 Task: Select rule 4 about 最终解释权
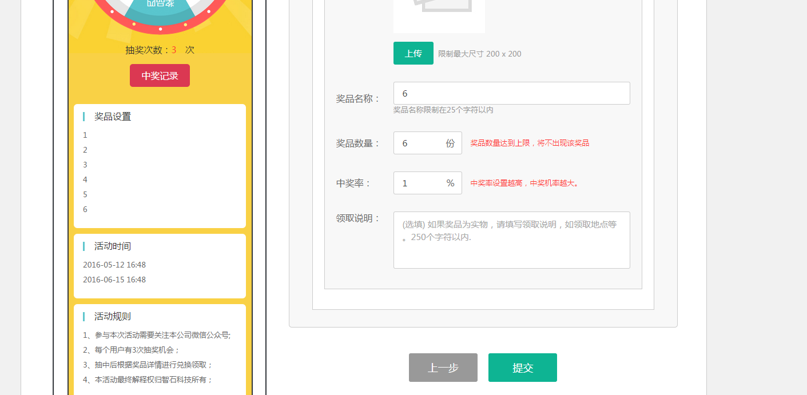click(148, 380)
